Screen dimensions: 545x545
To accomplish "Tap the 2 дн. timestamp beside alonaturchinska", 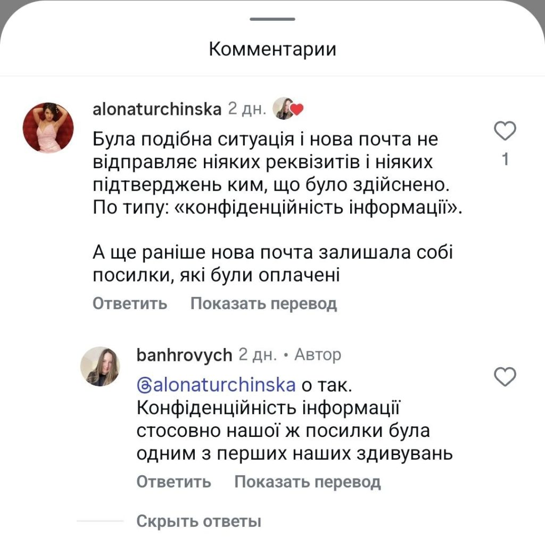I will tap(246, 109).
